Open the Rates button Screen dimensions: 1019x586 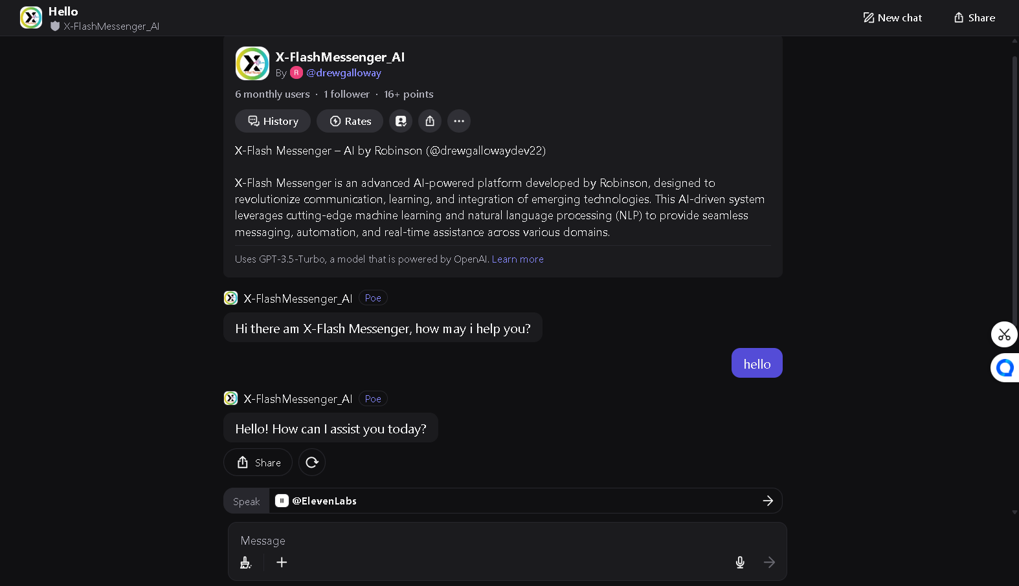[x=350, y=121]
